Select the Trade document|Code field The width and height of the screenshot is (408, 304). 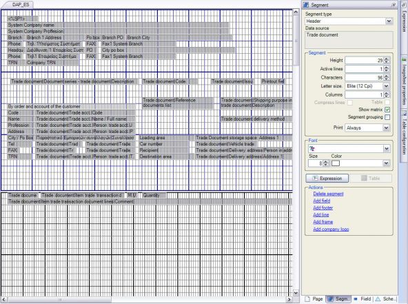[x=170, y=81]
